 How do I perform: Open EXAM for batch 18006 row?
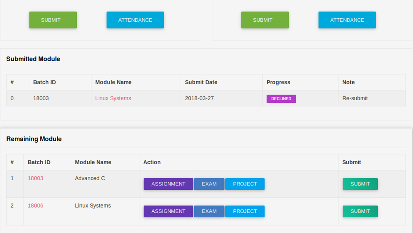(x=209, y=211)
